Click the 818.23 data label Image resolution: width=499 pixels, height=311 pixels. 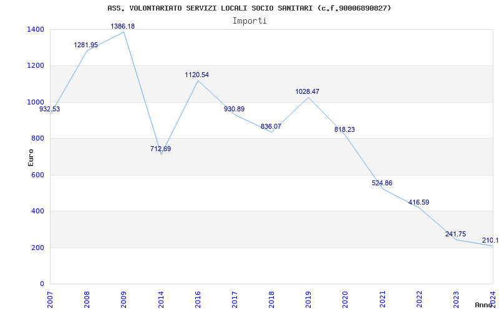[344, 130]
